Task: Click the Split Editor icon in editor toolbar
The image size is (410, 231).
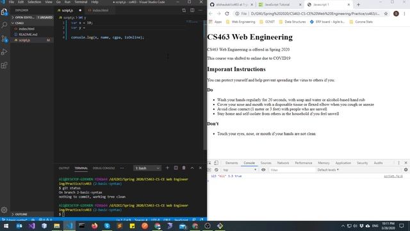Action: (x=192, y=10)
